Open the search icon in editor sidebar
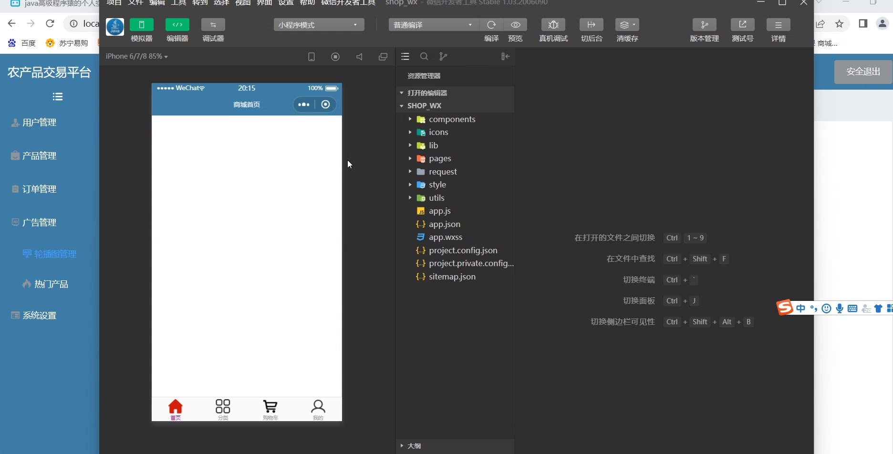The height and width of the screenshot is (454, 893). point(424,57)
